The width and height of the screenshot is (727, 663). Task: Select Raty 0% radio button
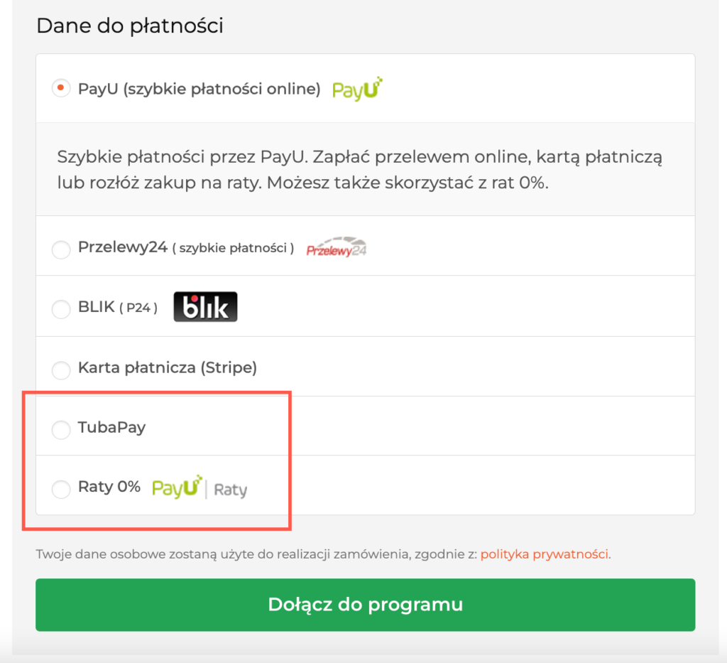(61, 489)
